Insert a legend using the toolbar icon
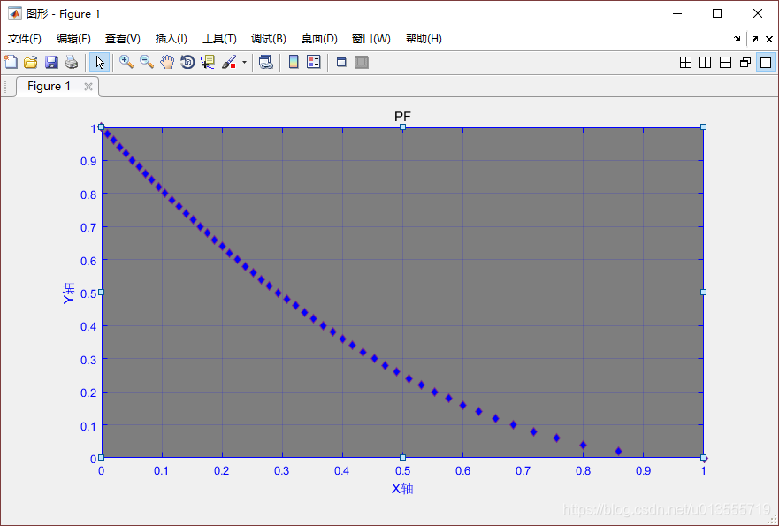 click(314, 62)
